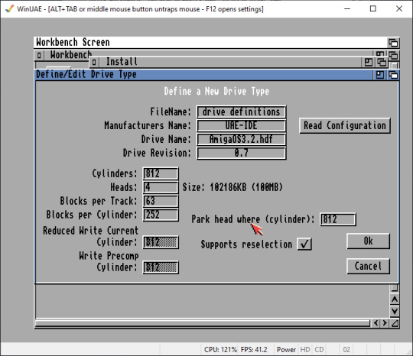This screenshot has height=356, width=413.
Task: Close the Install window
Action: pos(94,63)
